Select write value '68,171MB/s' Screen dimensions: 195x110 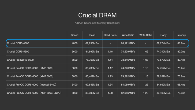[128, 43]
